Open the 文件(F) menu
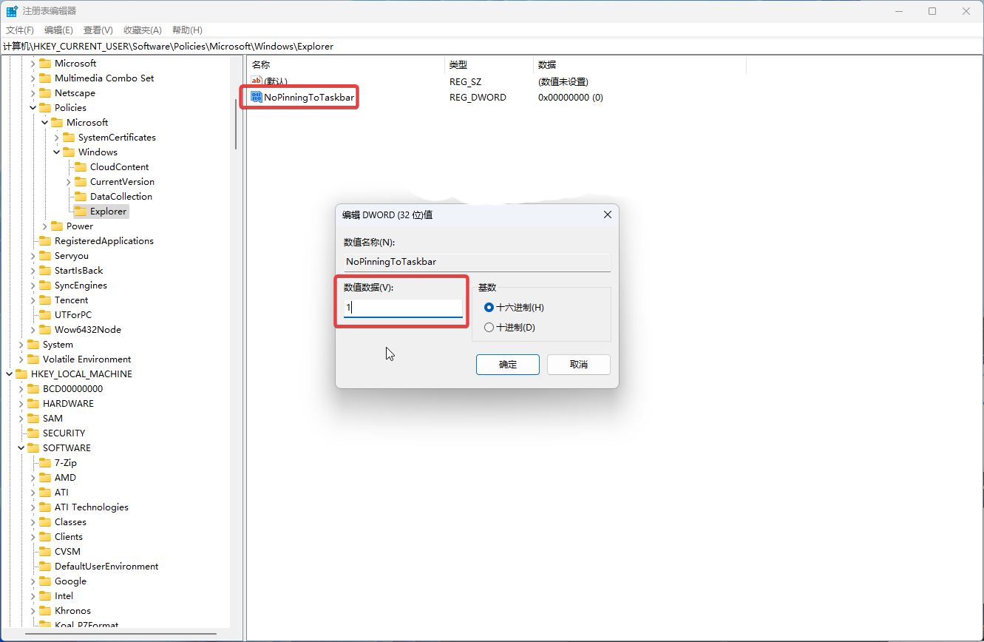This screenshot has width=984, height=642. pos(20,30)
